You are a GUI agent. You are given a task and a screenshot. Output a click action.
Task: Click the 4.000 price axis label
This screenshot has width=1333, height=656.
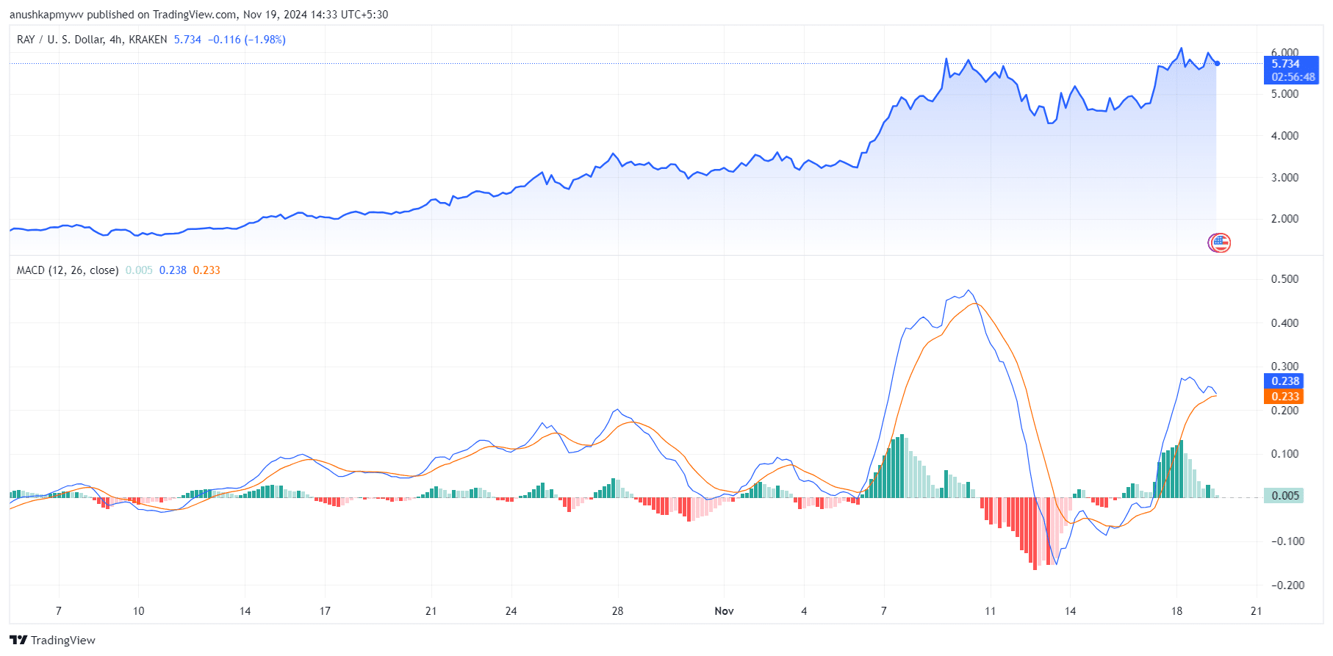[x=1285, y=136]
